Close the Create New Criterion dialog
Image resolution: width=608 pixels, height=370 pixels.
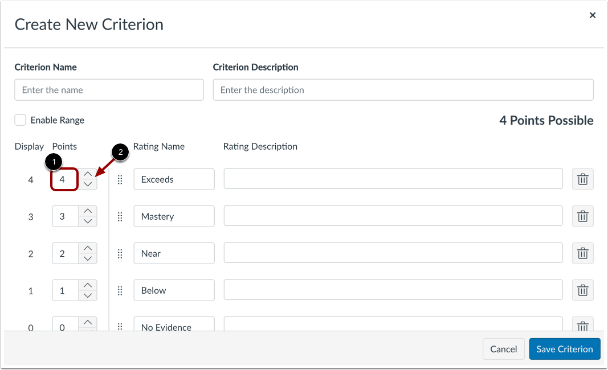coord(593,15)
